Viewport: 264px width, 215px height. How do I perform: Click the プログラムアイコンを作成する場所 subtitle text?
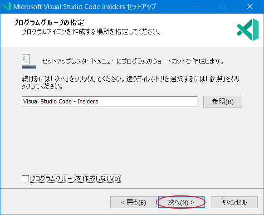click(x=91, y=32)
